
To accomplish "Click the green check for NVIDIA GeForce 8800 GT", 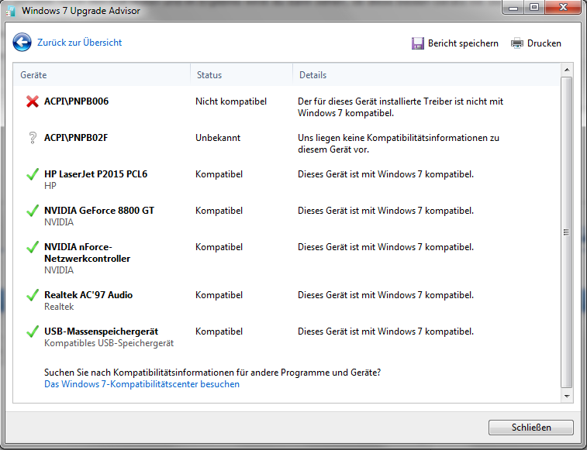I will point(33,210).
